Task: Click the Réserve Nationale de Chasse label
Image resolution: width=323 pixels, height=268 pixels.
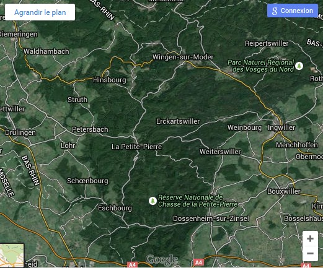Action: point(198,201)
